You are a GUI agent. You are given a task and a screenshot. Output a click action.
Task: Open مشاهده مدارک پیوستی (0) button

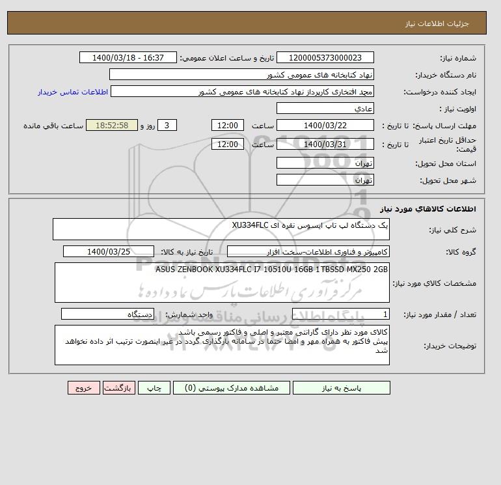click(232, 388)
